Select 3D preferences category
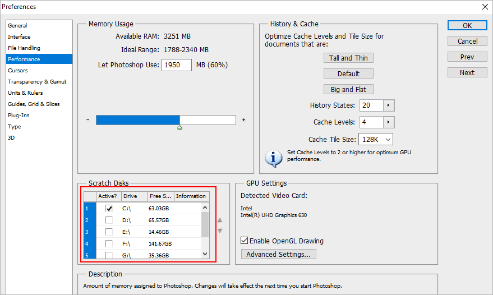This screenshot has height=295, width=493. click(x=11, y=138)
